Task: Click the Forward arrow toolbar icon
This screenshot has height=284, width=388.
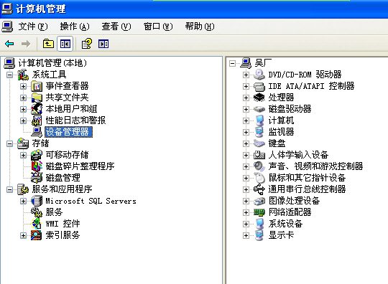Action: tap(26, 44)
